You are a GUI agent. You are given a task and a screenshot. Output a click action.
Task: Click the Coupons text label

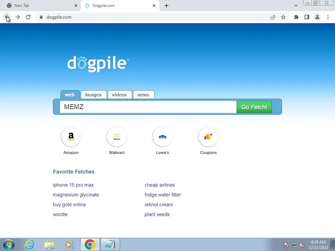pyautogui.click(x=208, y=153)
